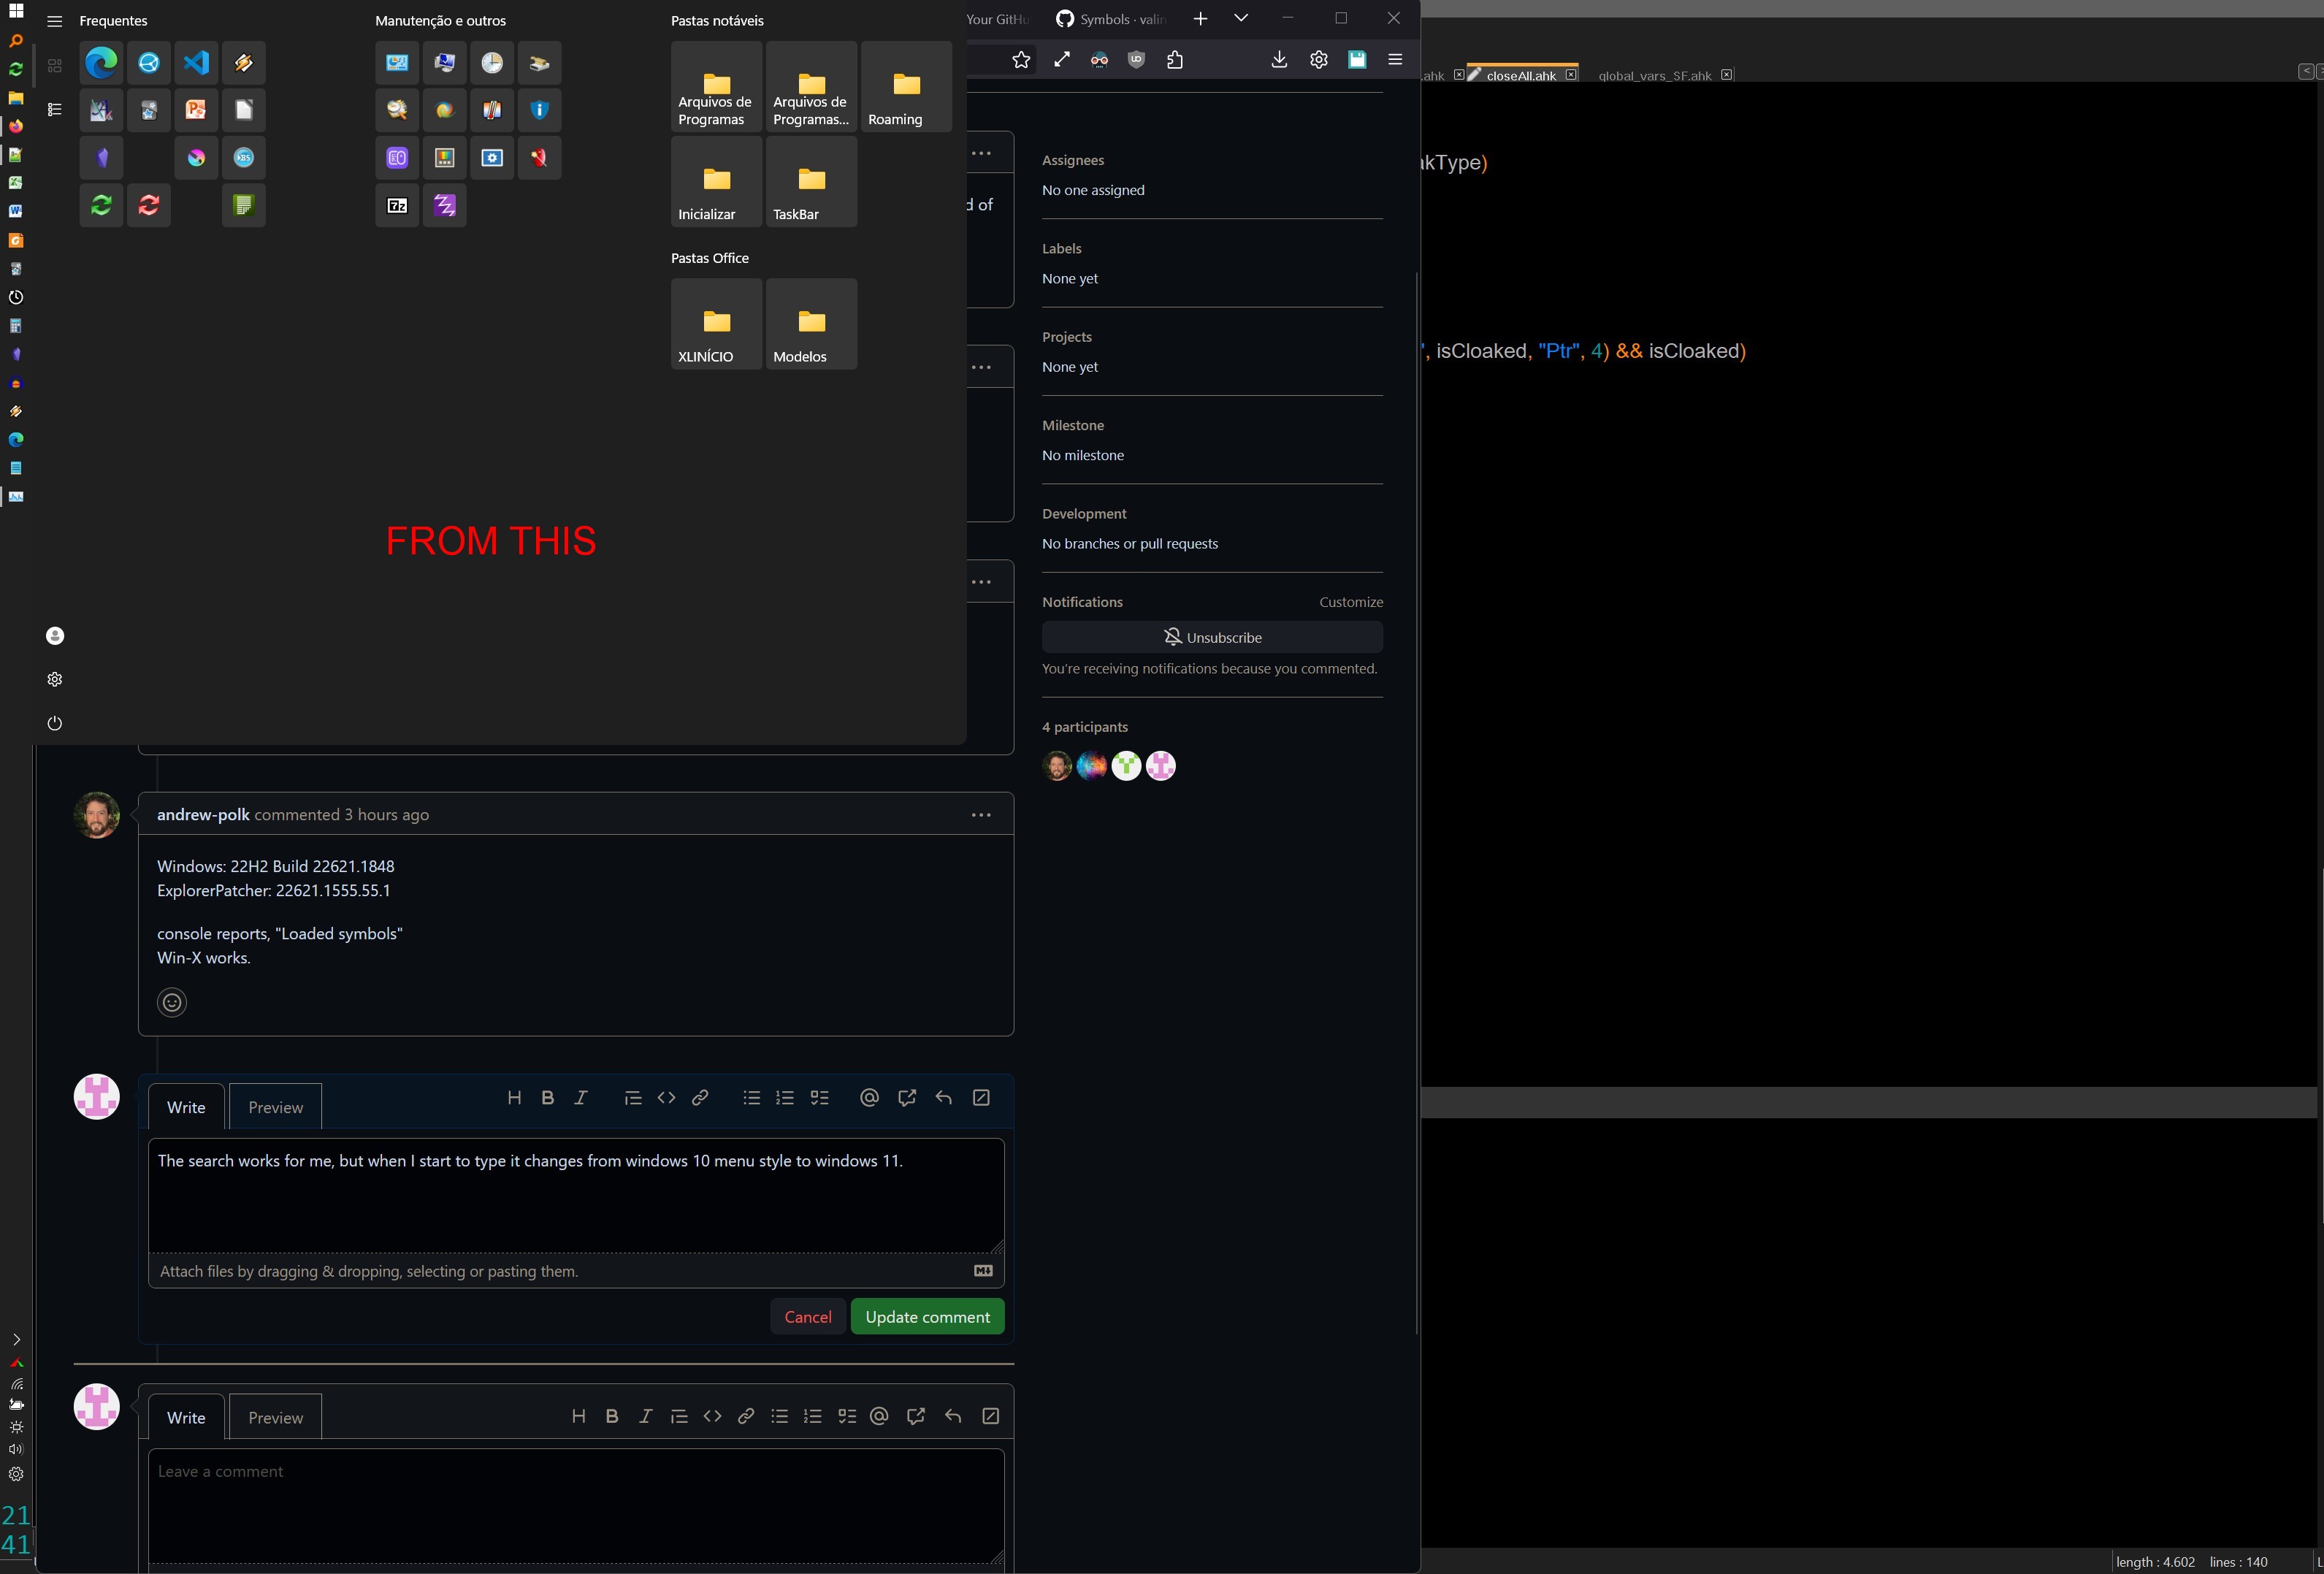Viewport: 2324px width, 1574px height.
Task: Launch Visual Studio Code from the start menu
Action: [x=196, y=63]
